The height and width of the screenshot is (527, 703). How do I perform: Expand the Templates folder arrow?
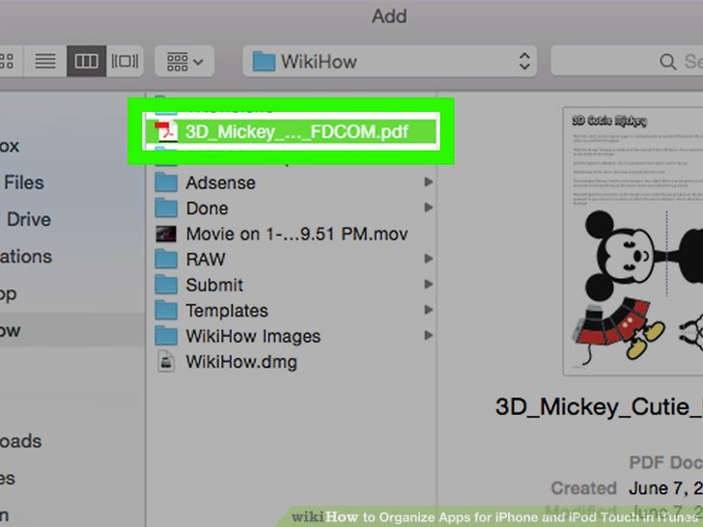428,310
